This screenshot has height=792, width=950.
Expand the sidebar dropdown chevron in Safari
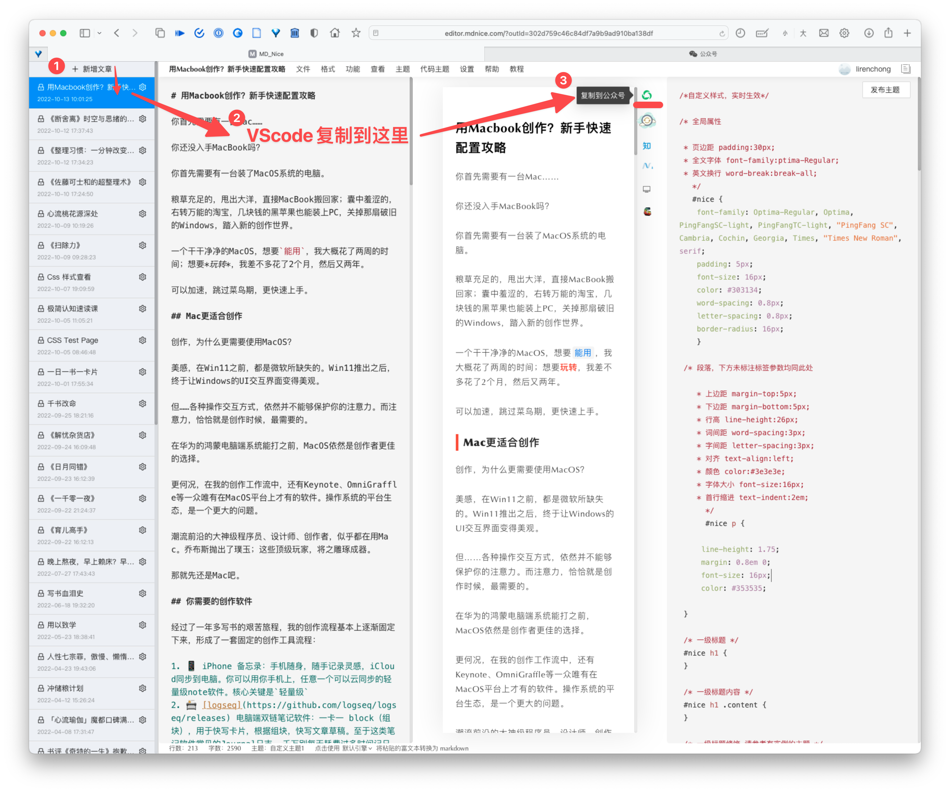pyautogui.click(x=100, y=33)
